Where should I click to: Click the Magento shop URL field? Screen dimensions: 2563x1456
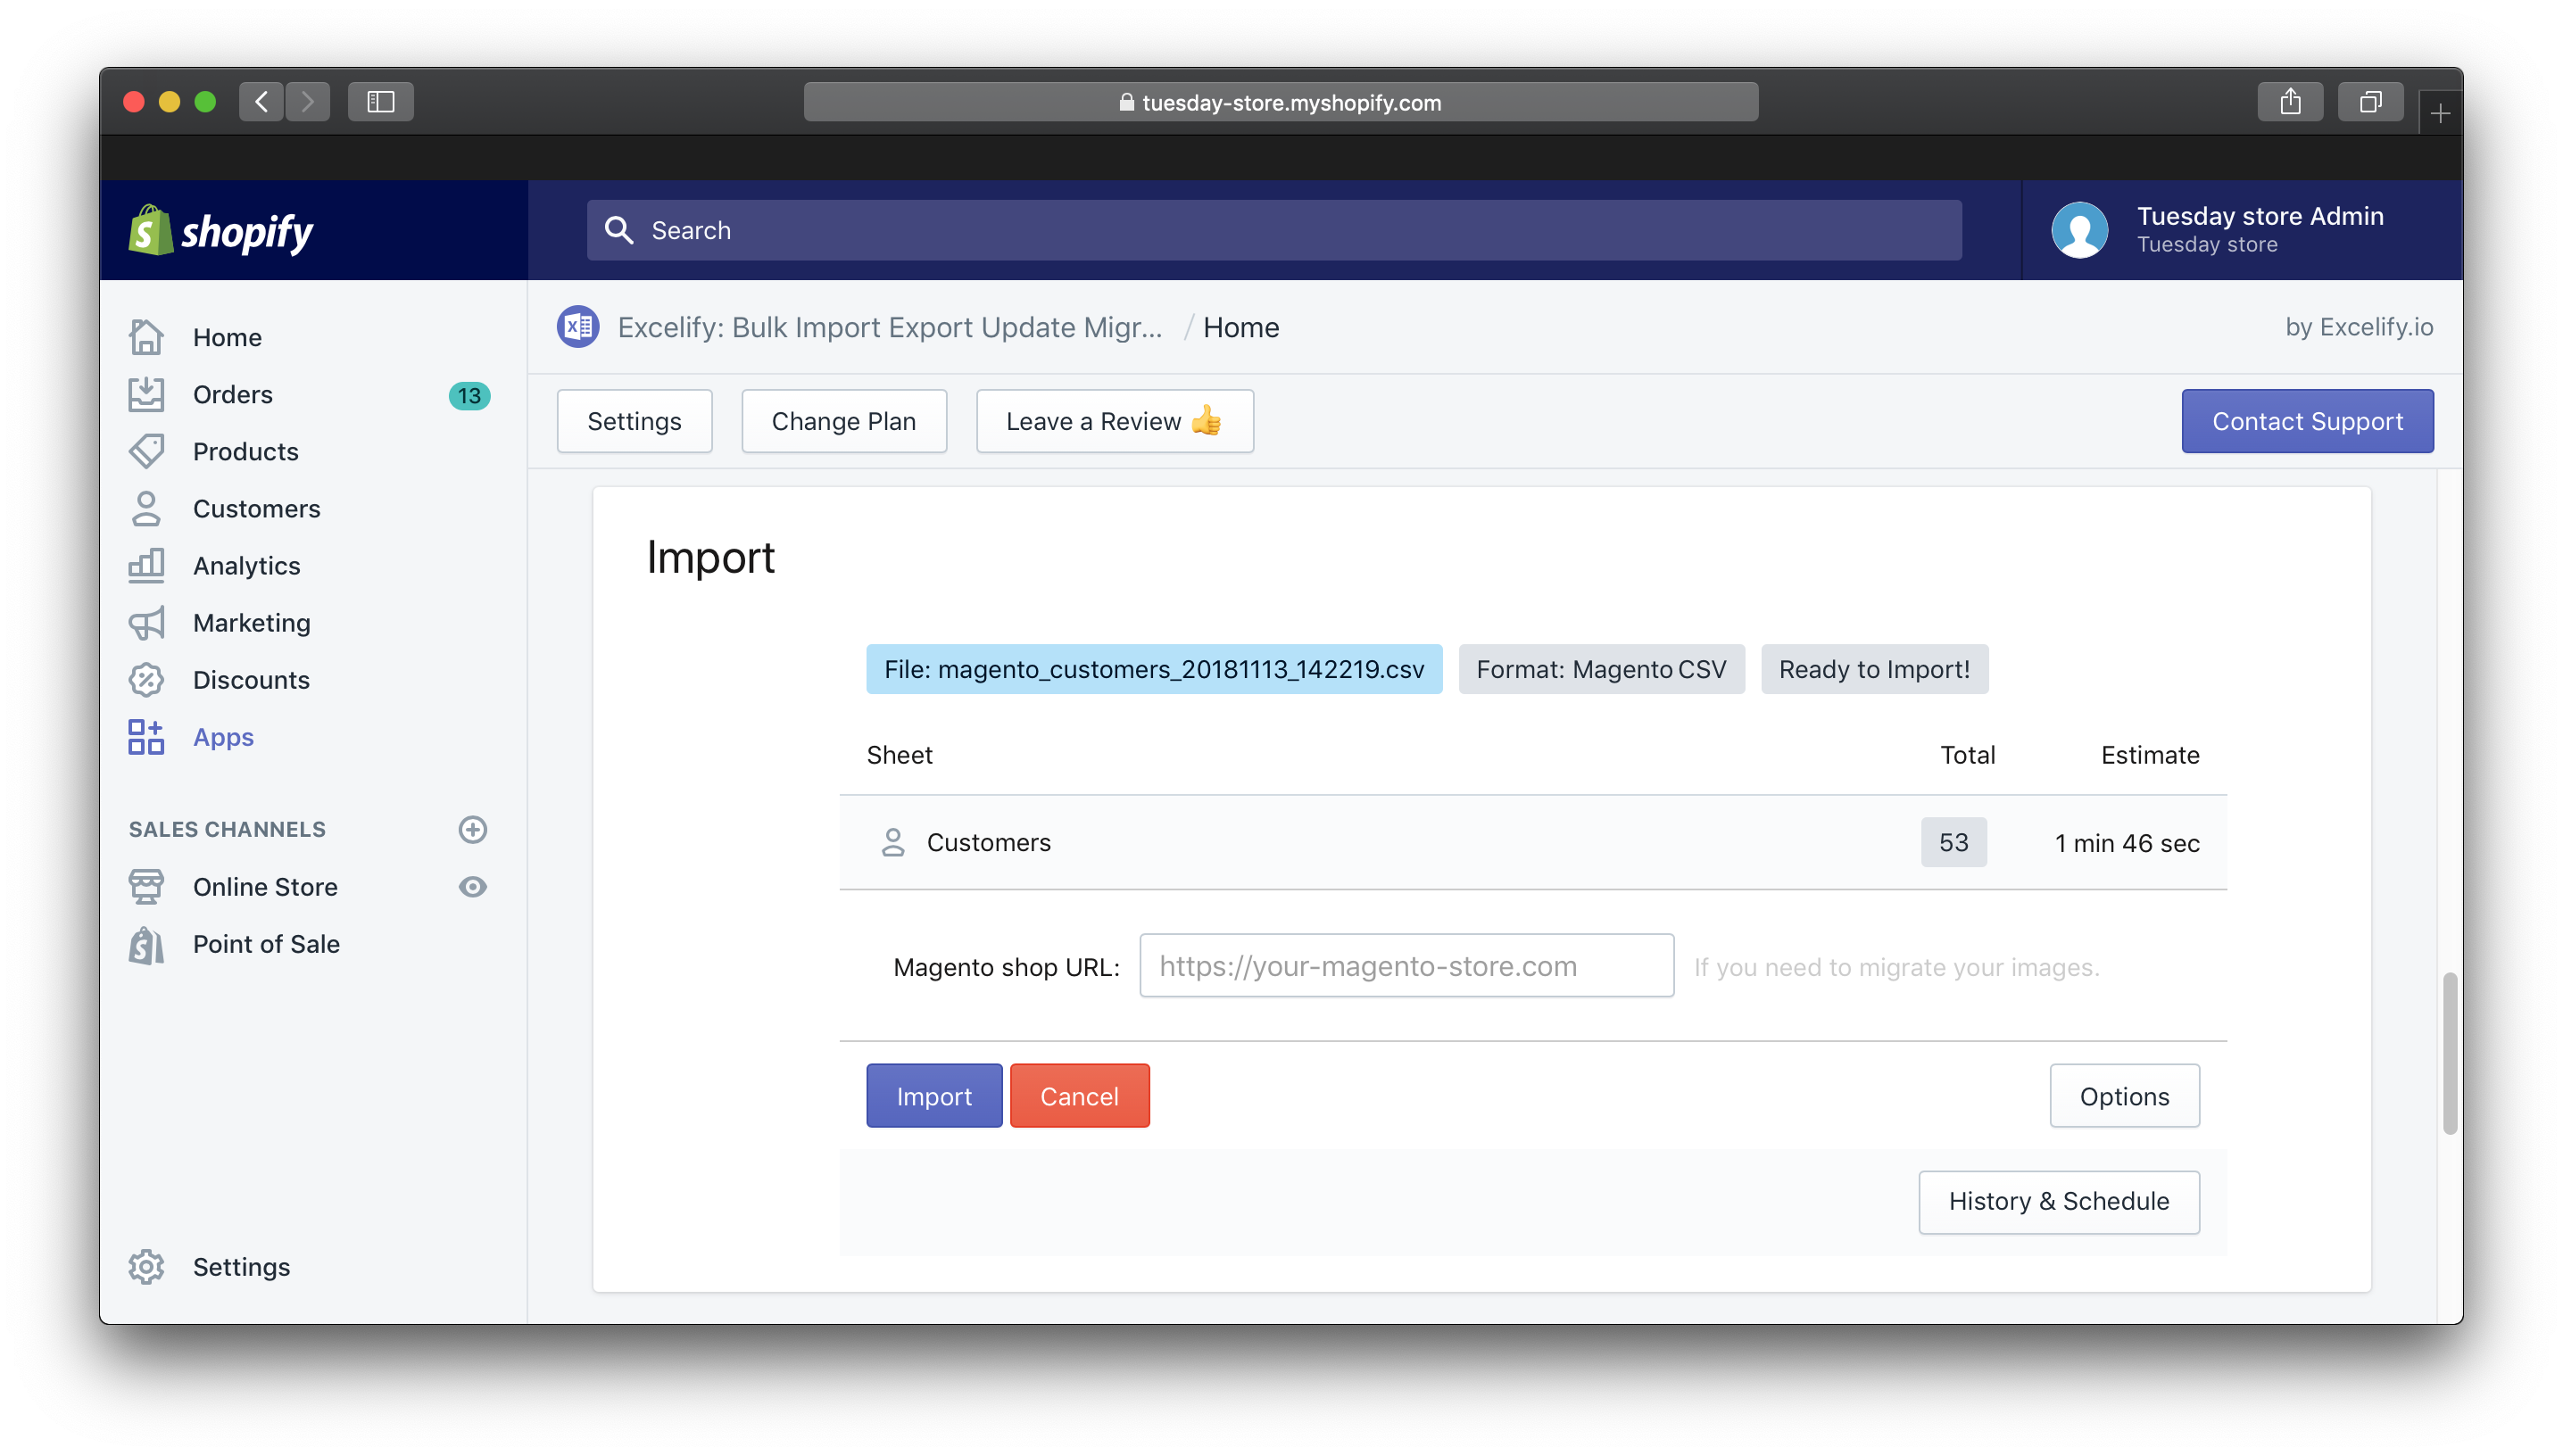[x=1405, y=966]
